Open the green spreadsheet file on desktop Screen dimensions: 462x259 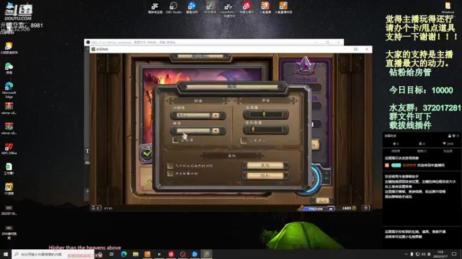(x=9, y=169)
